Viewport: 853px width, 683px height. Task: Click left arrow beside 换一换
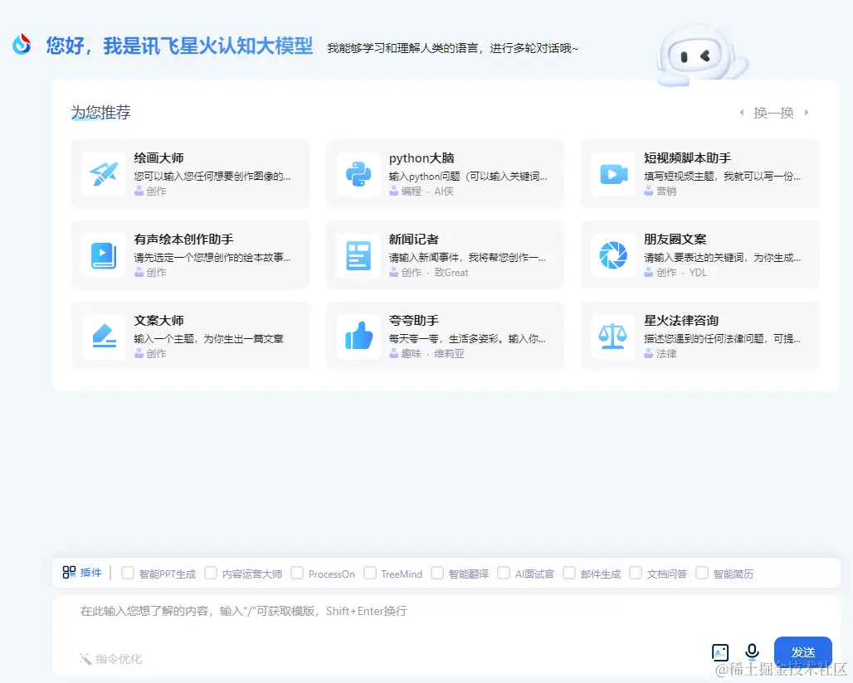pos(742,113)
